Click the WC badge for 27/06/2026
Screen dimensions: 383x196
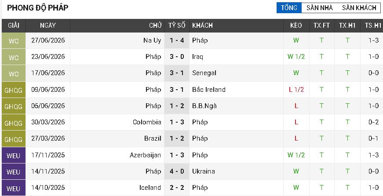(x=14, y=40)
